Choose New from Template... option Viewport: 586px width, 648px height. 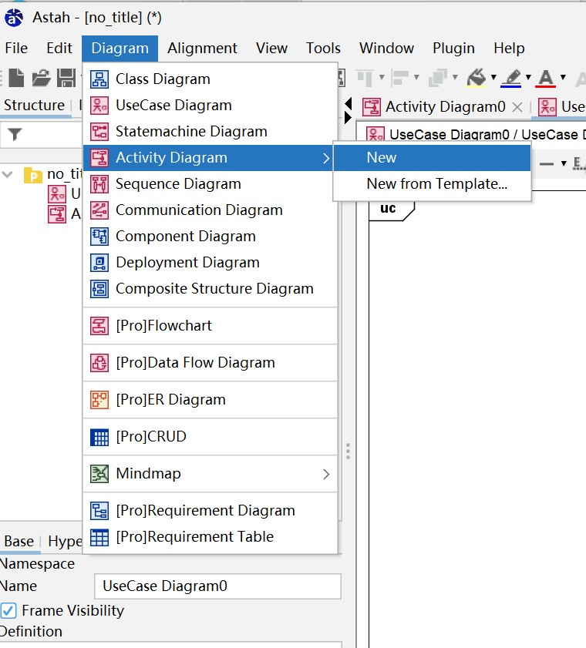click(x=432, y=184)
